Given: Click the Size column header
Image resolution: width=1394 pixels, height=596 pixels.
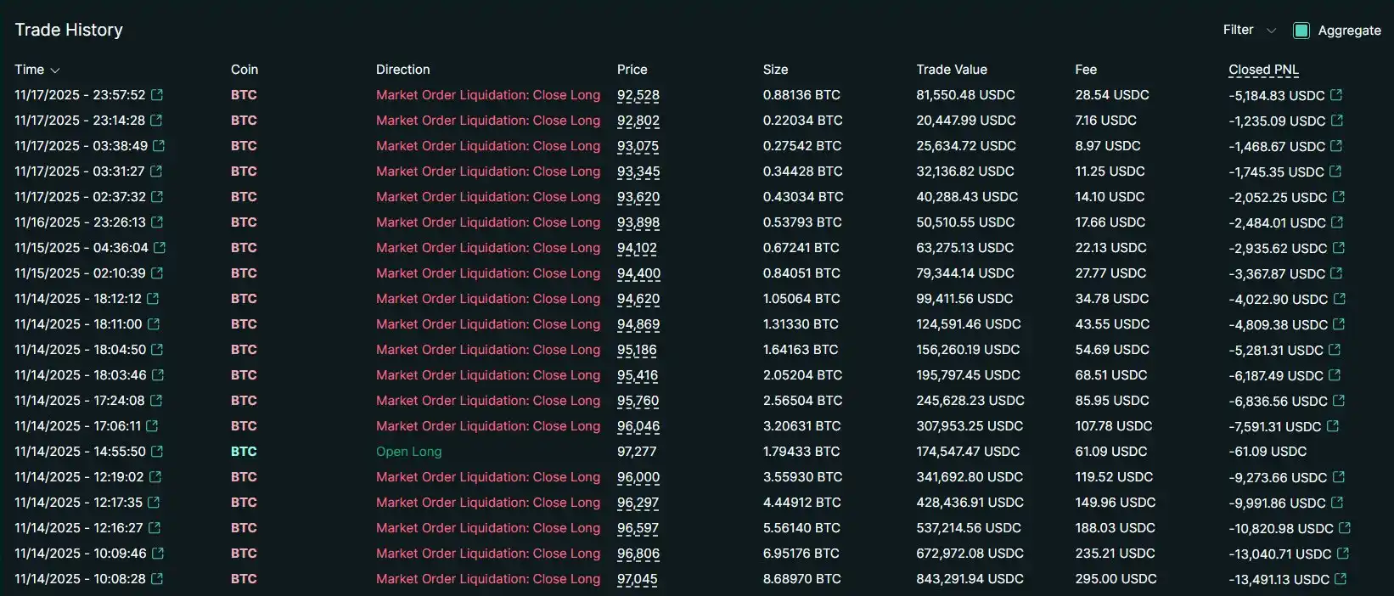Looking at the screenshot, I should click(x=775, y=70).
